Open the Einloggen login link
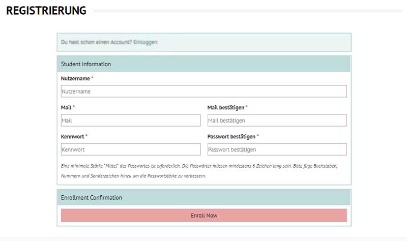 (x=145, y=42)
